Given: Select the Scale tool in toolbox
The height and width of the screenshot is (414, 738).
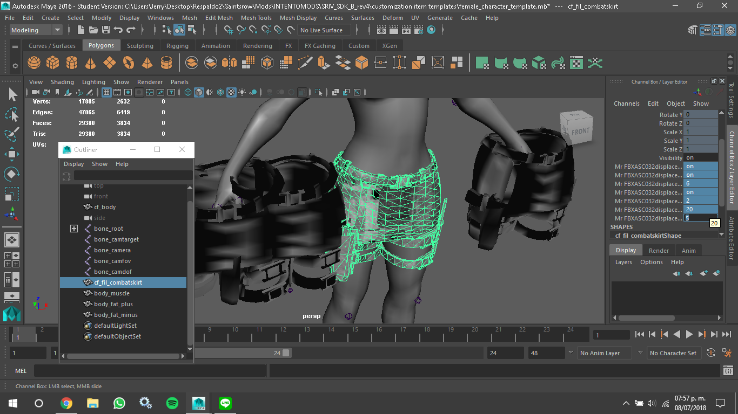Looking at the screenshot, I should (12, 194).
